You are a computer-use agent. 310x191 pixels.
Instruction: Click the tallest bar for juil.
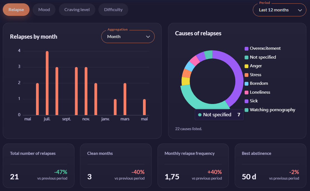coord(47,83)
